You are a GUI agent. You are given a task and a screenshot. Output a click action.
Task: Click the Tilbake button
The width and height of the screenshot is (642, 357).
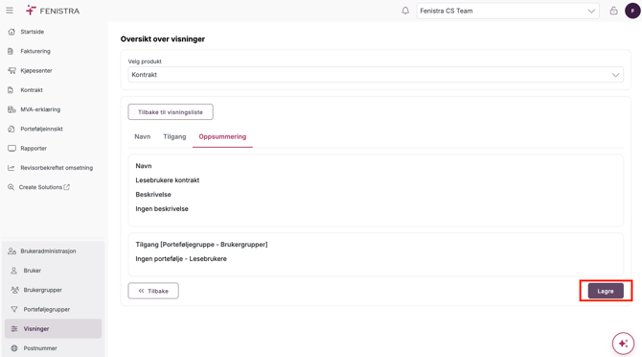[153, 291]
